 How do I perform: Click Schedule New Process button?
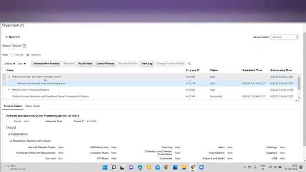pos(46,64)
